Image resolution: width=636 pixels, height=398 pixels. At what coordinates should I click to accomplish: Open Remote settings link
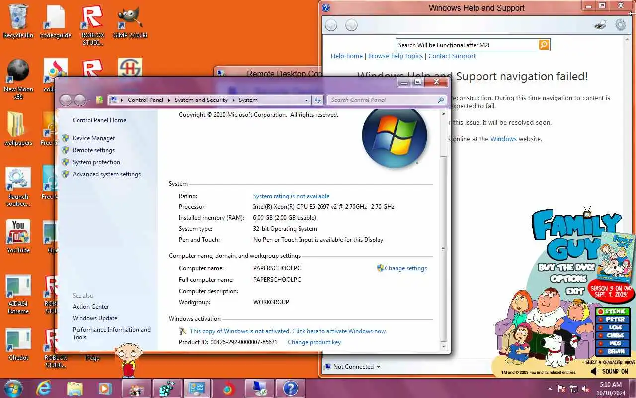click(93, 150)
